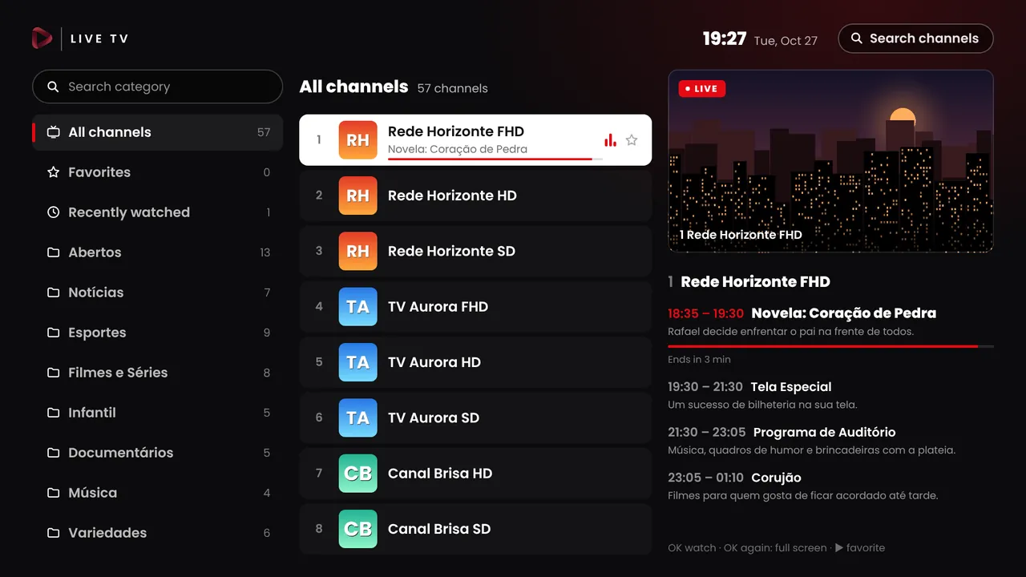The height and width of the screenshot is (577, 1026).
Task: Click the folder icon beside Abertos
Action: 54,252
